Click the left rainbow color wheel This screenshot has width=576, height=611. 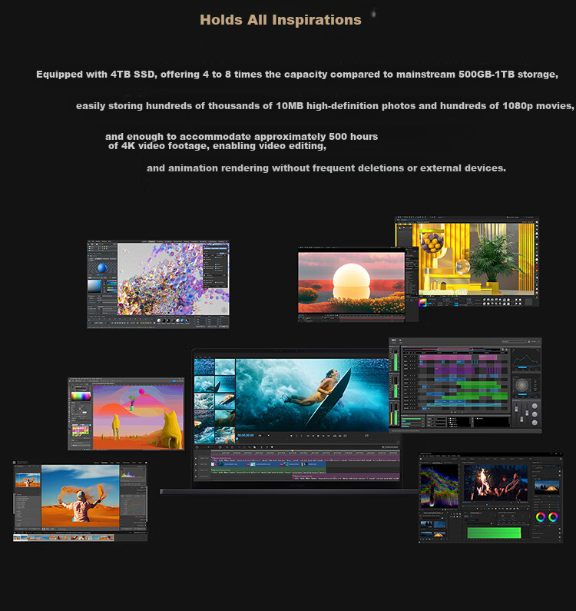pos(541,516)
